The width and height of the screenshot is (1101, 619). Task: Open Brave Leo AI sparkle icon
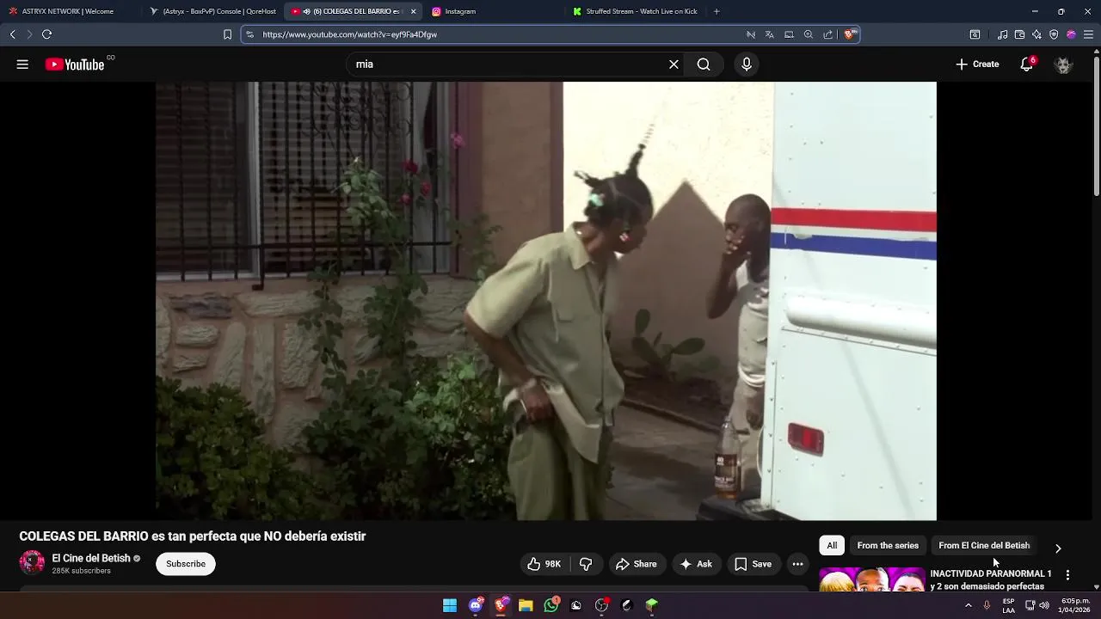pos(1036,34)
